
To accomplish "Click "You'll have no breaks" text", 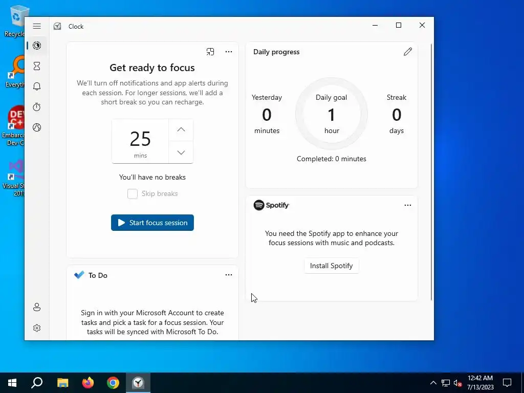I will (152, 177).
